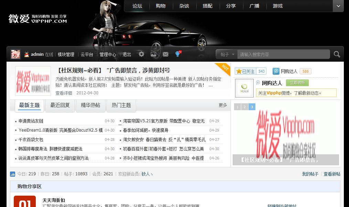Screen dimensions: 349x207
Task: Click the 网购达人 penguin badge icon
Action: coord(276,71)
